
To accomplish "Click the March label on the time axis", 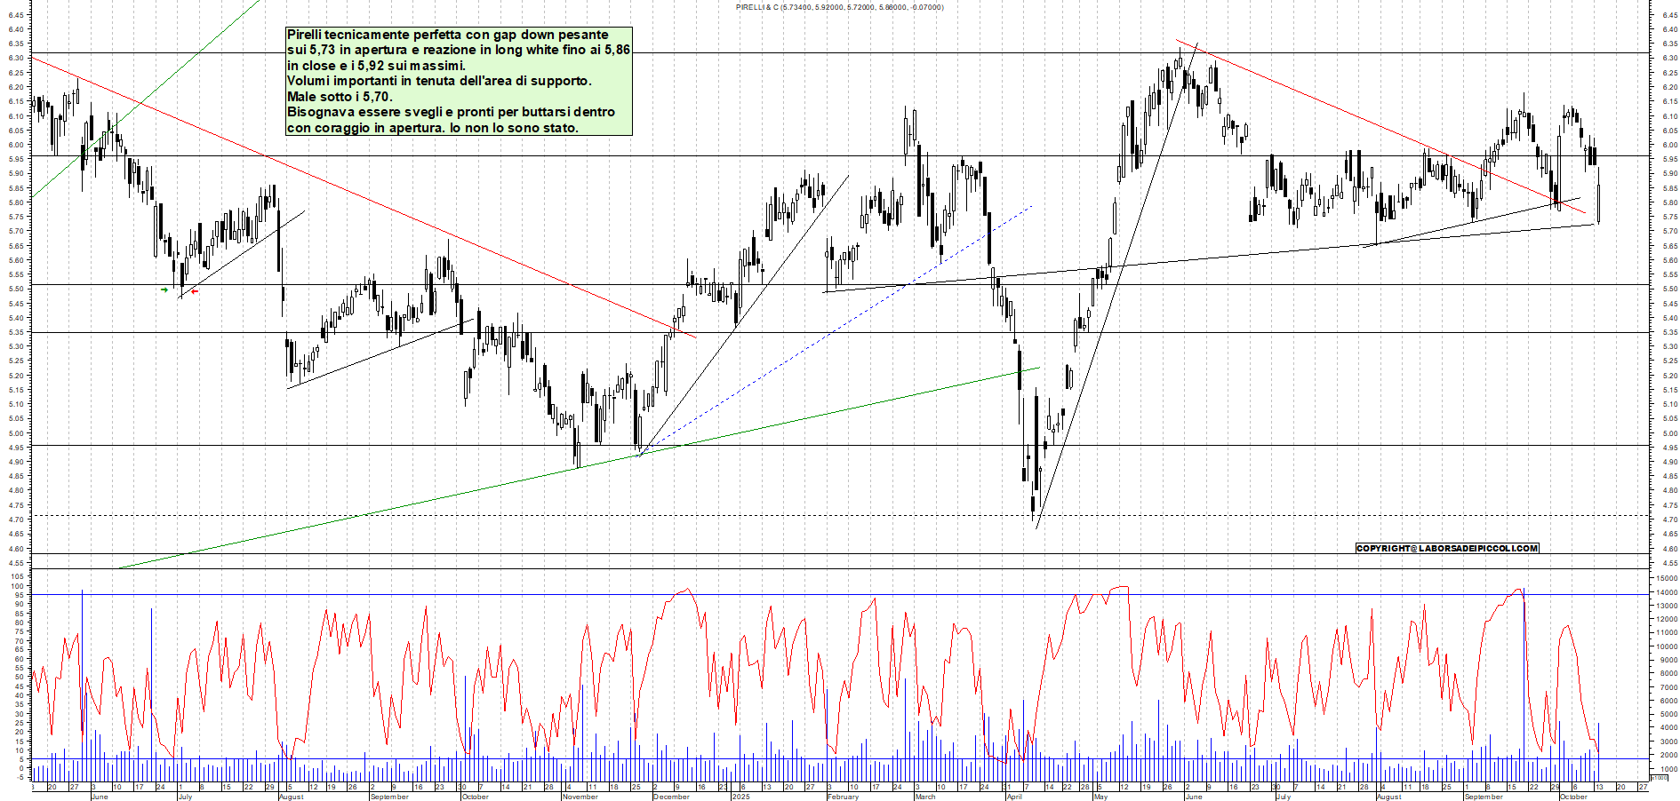I will tap(925, 797).
